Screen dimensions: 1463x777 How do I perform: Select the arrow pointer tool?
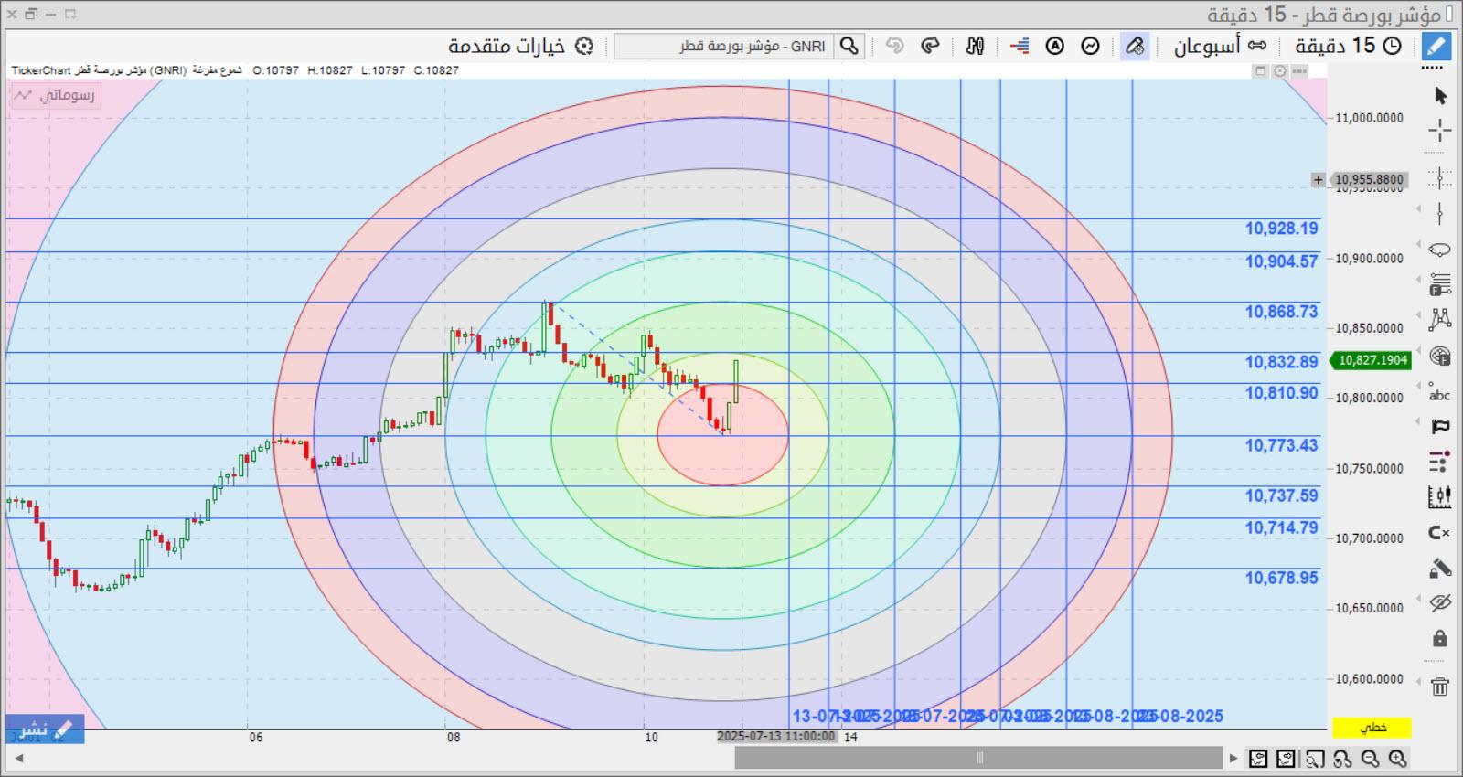[1440, 95]
